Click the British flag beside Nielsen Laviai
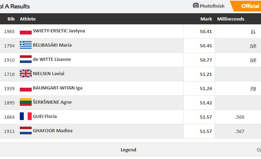Viewport: 261px width, 159px height. click(26, 74)
